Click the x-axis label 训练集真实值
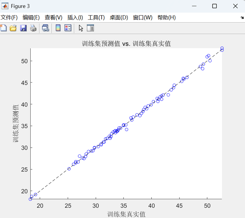Viewport: 245px width, 218px height. point(126,214)
